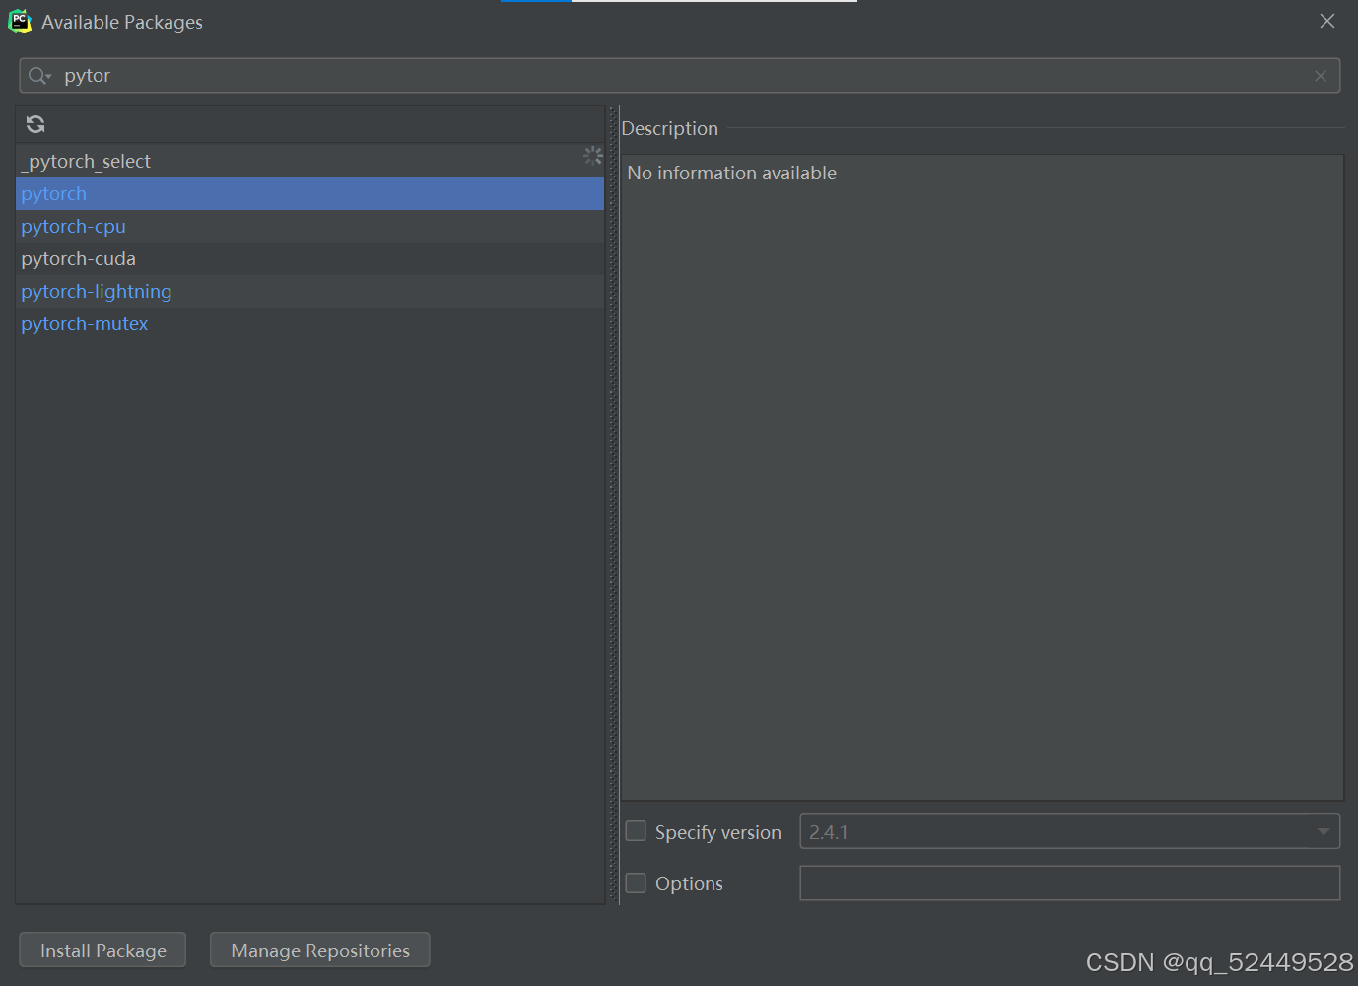Click the Manage Repositories button
Viewport: 1358px width, 986px height.
click(319, 950)
